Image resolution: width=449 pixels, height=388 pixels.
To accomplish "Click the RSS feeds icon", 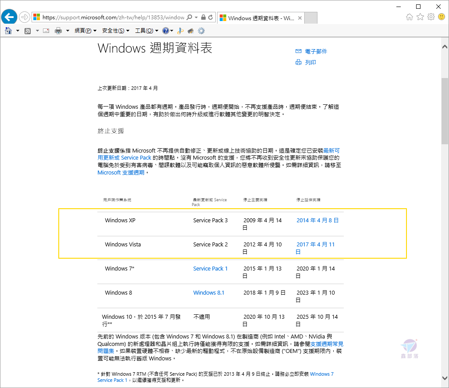I will (x=28, y=31).
